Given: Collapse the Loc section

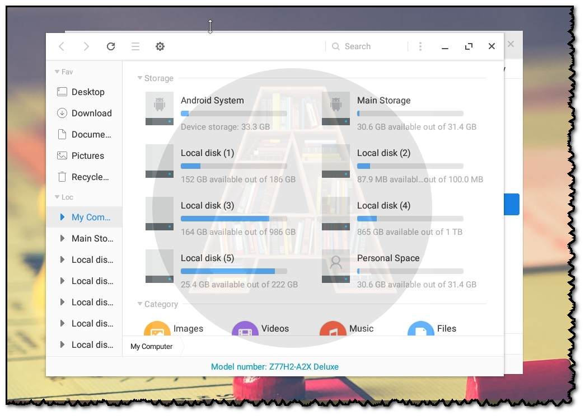Looking at the screenshot, I should click(57, 197).
